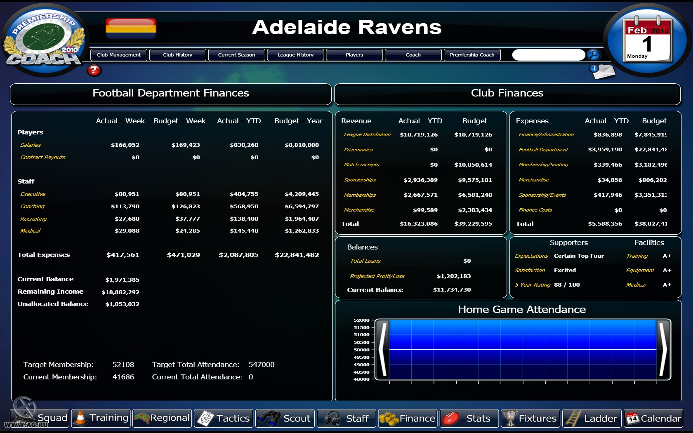Click the Premiership Coach 2010 logo
The width and height of the screenshot is (693, 433).
[45, 39]
